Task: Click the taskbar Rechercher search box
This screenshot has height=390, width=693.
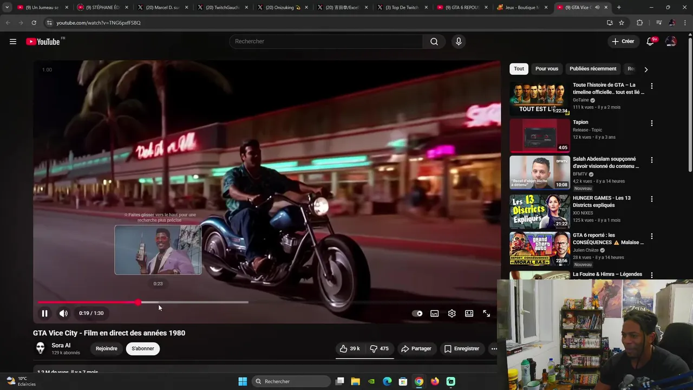Action: point(291,381)
